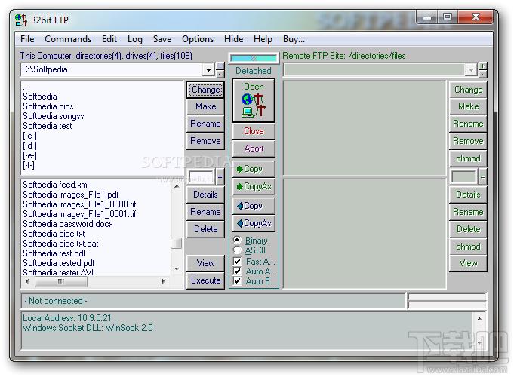Open the File menu
Screen dimensions: 514x377
[x=27, y=39]
